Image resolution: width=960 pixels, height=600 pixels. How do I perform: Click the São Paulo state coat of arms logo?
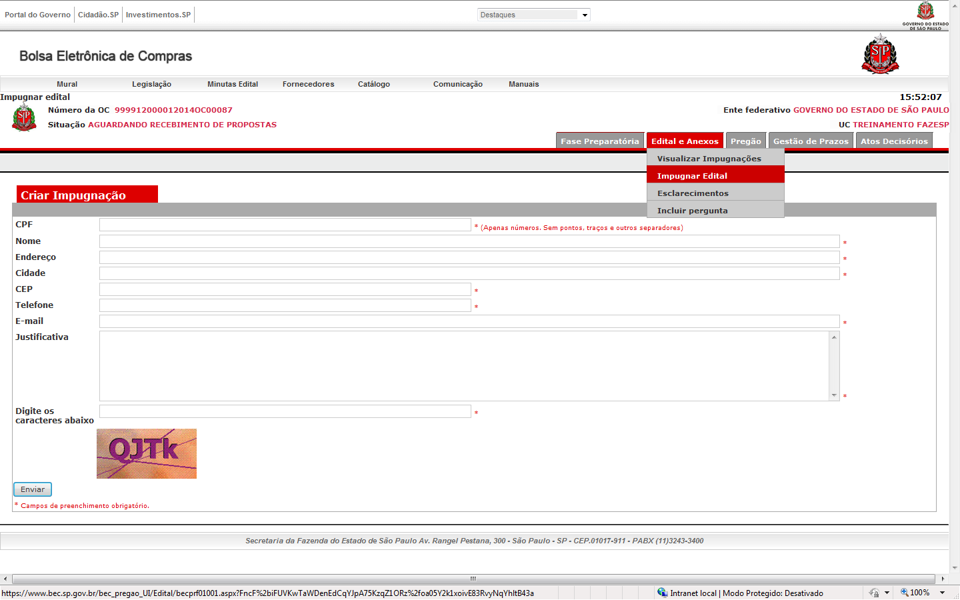(880, 53)
